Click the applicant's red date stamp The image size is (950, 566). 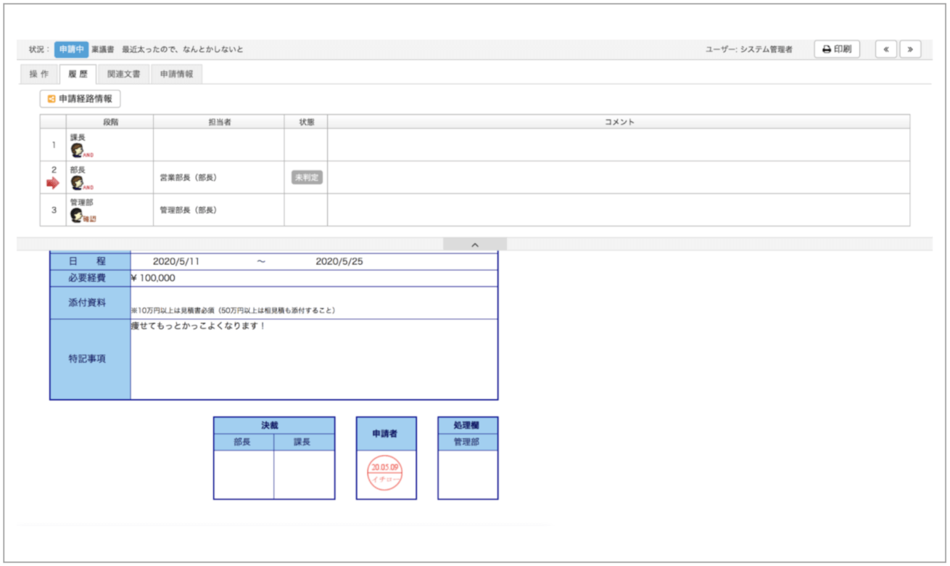385,473
